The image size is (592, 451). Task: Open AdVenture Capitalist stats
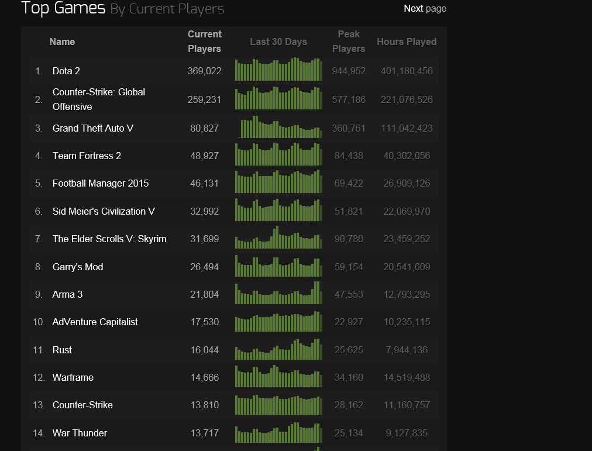95,322
